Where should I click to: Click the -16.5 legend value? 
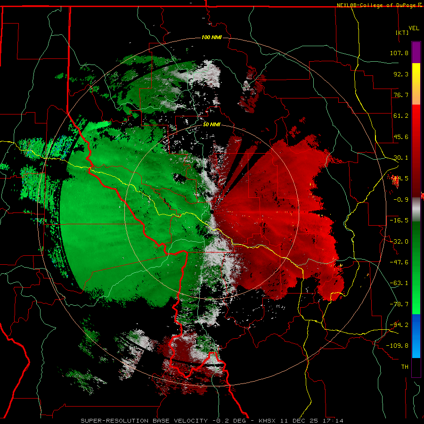pos(399,220)
